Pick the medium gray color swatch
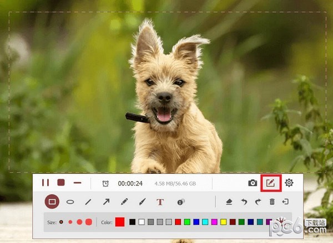333x243 pixels. [160, 222]
